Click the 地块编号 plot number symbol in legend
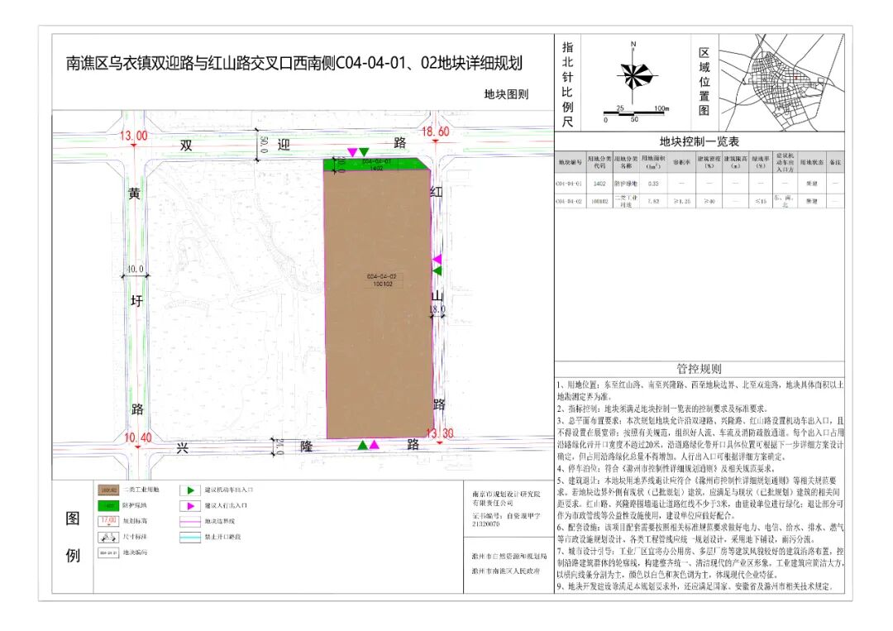This screenshot has height=631, width=893. point(108,552)
